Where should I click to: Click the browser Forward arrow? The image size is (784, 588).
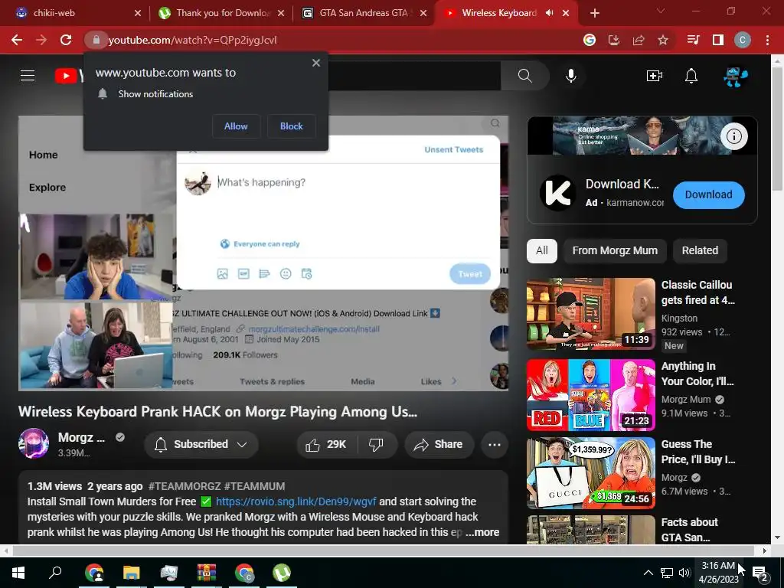coord(41,40)
